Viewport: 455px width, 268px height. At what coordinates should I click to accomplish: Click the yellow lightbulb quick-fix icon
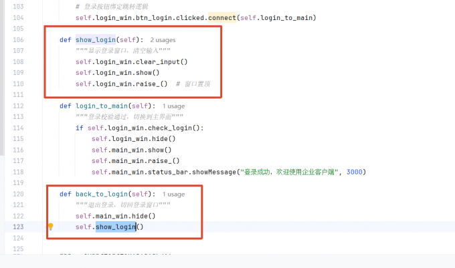[50, 227]
